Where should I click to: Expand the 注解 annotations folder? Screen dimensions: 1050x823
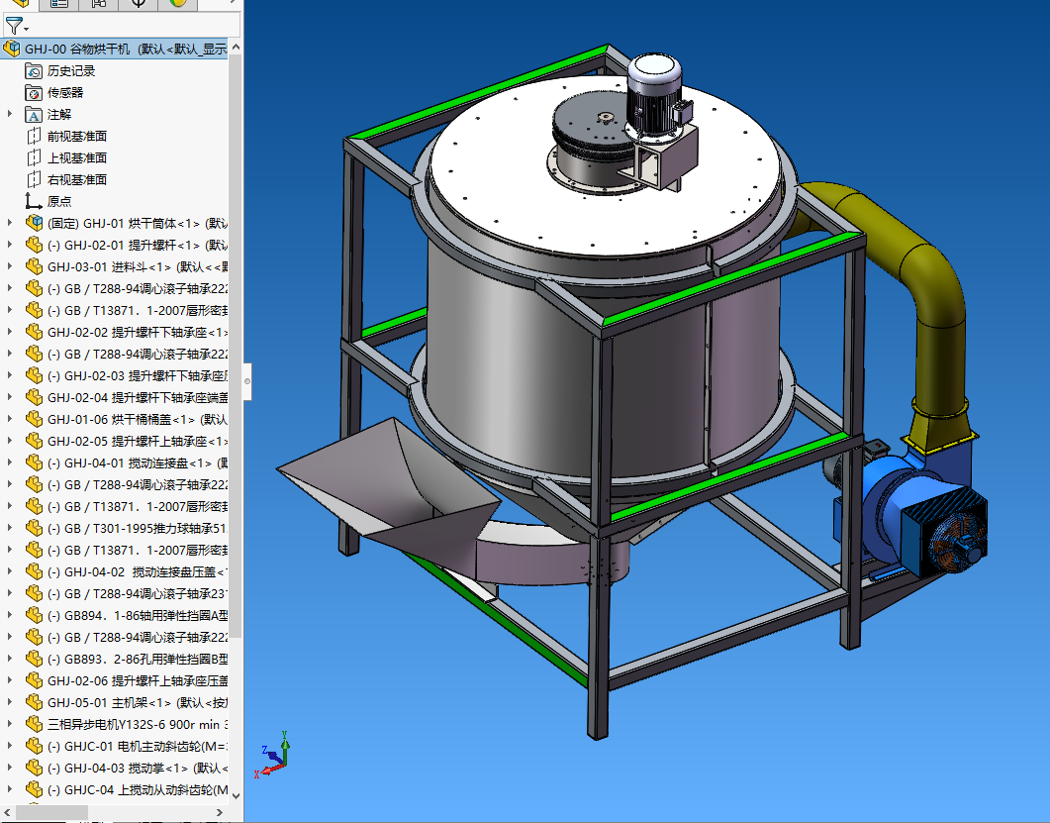point(10,115)
